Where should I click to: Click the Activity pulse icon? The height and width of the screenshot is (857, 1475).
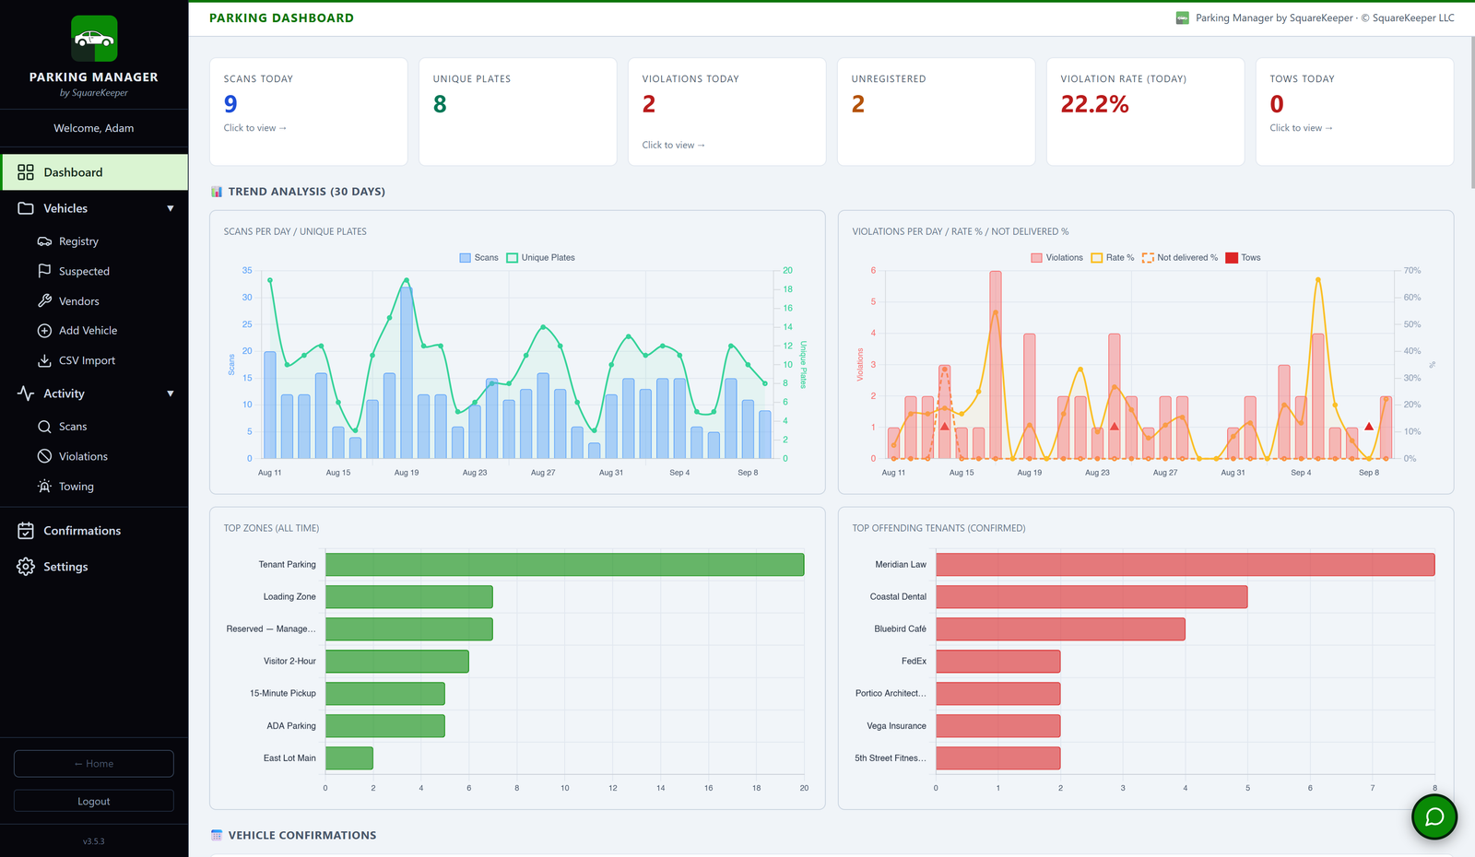coord(26,393)
